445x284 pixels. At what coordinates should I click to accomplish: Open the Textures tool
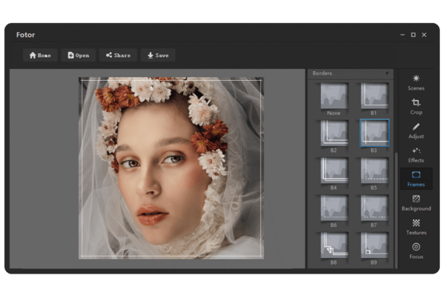coord(416,227)
